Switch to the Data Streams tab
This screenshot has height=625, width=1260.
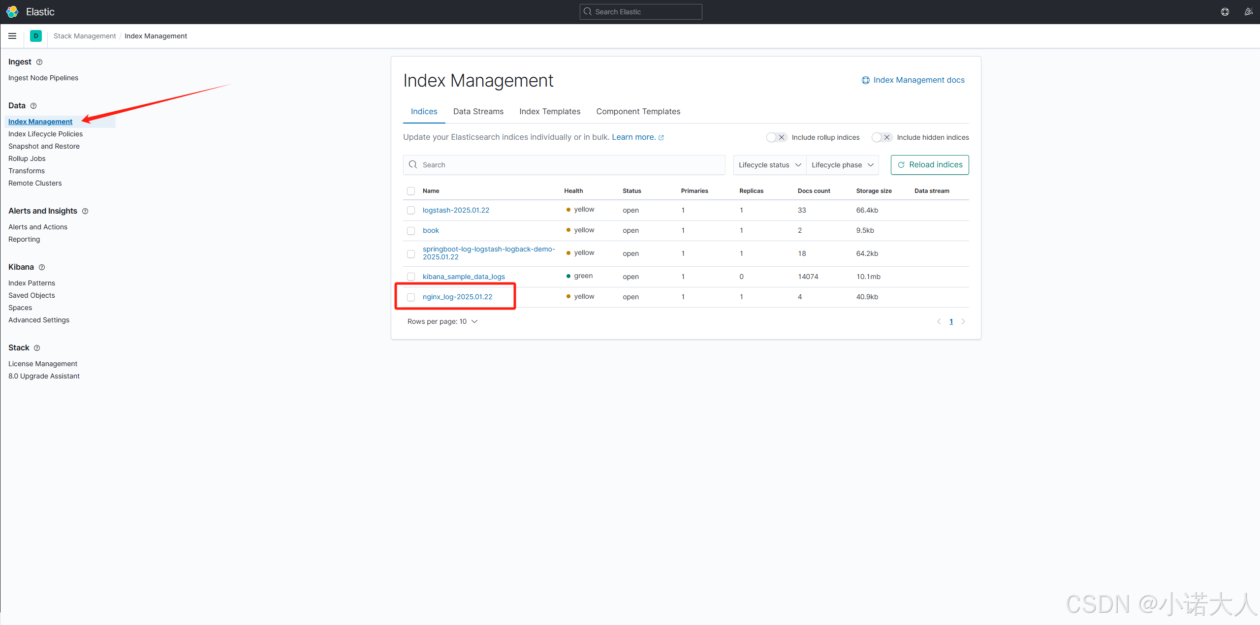click(x=478, y=112)
